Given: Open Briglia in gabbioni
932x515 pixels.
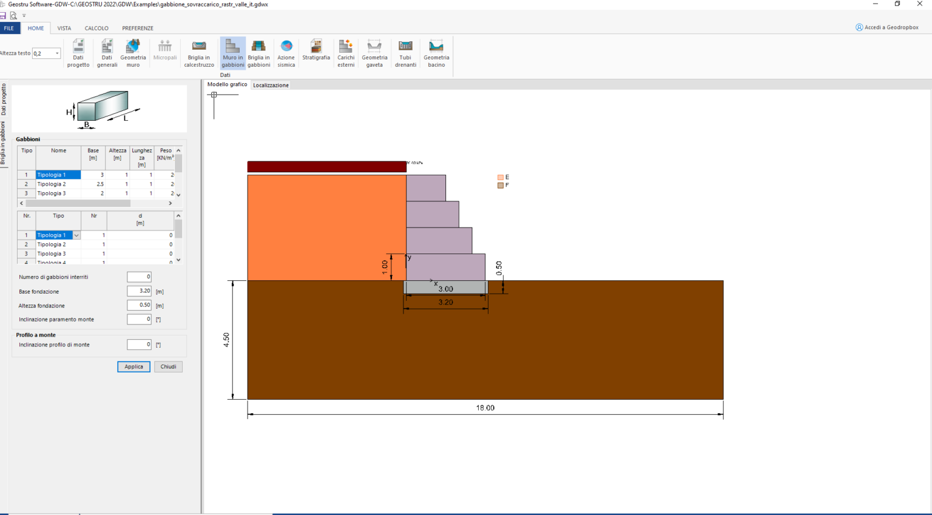Looking at the screenshot, I should pos(258,53).
